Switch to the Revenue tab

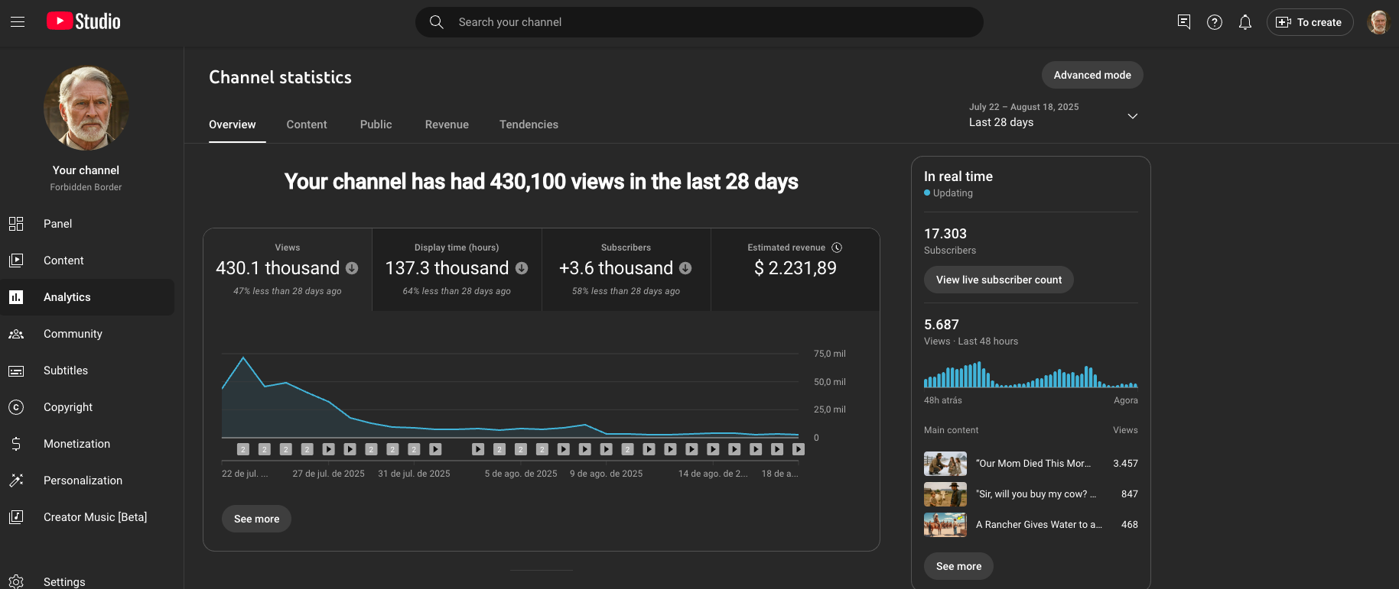click(447, 125)
